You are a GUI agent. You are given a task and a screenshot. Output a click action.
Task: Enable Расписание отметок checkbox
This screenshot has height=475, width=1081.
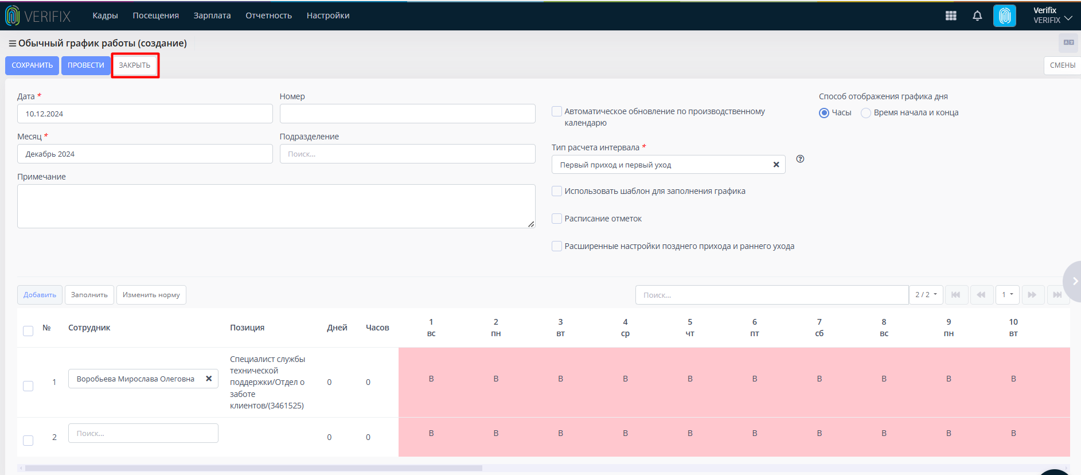pyautogui.click(x=556, y=219)
